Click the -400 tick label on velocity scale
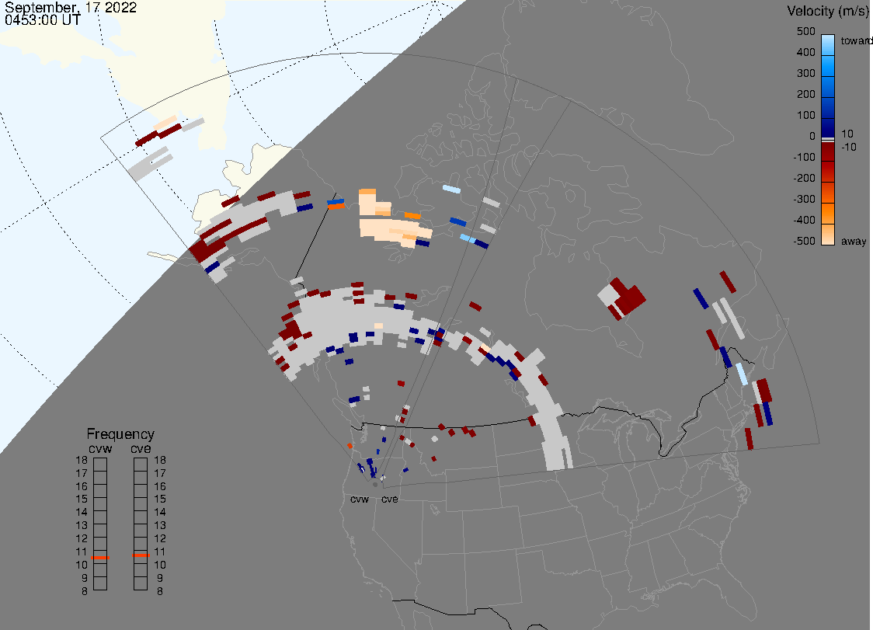This screenshot has width=873, height=630. click(x=804, y=220)
